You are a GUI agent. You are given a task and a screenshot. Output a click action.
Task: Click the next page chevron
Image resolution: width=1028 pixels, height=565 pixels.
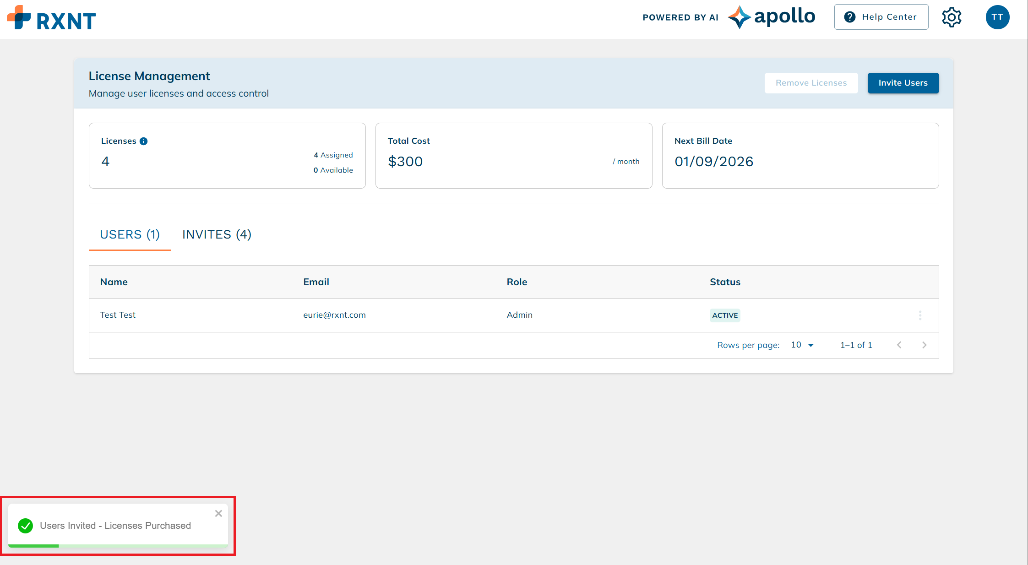click(x=925, y=345)
